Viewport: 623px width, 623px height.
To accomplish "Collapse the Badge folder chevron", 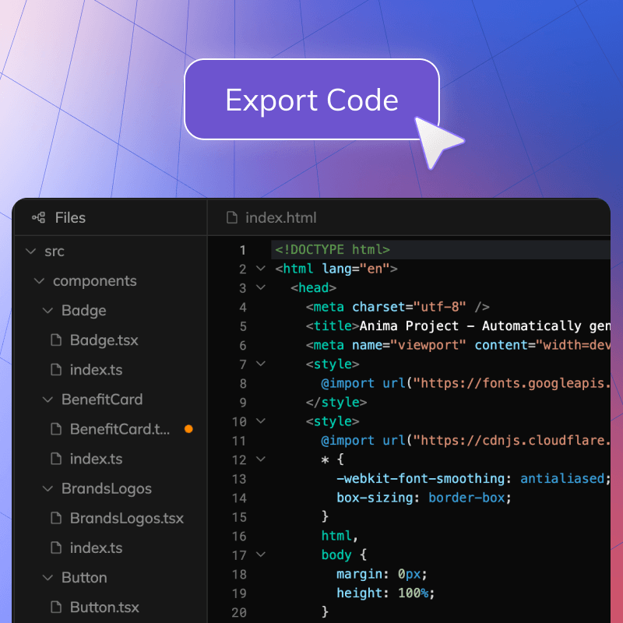I will click(x=48, y=310).
